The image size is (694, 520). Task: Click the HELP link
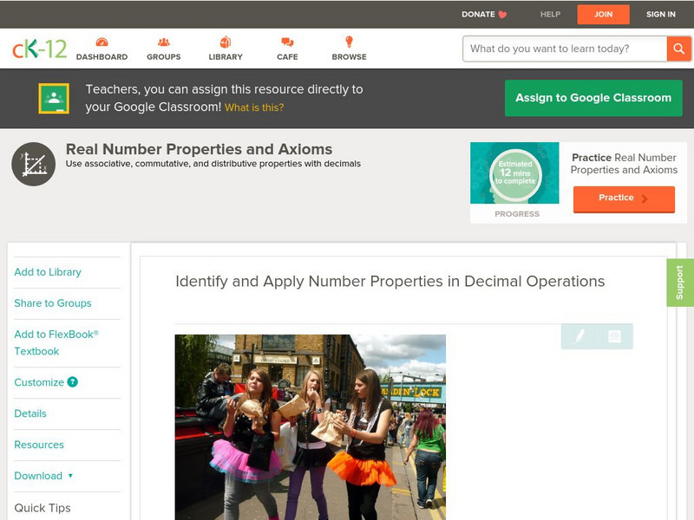[x=550, y=15]
